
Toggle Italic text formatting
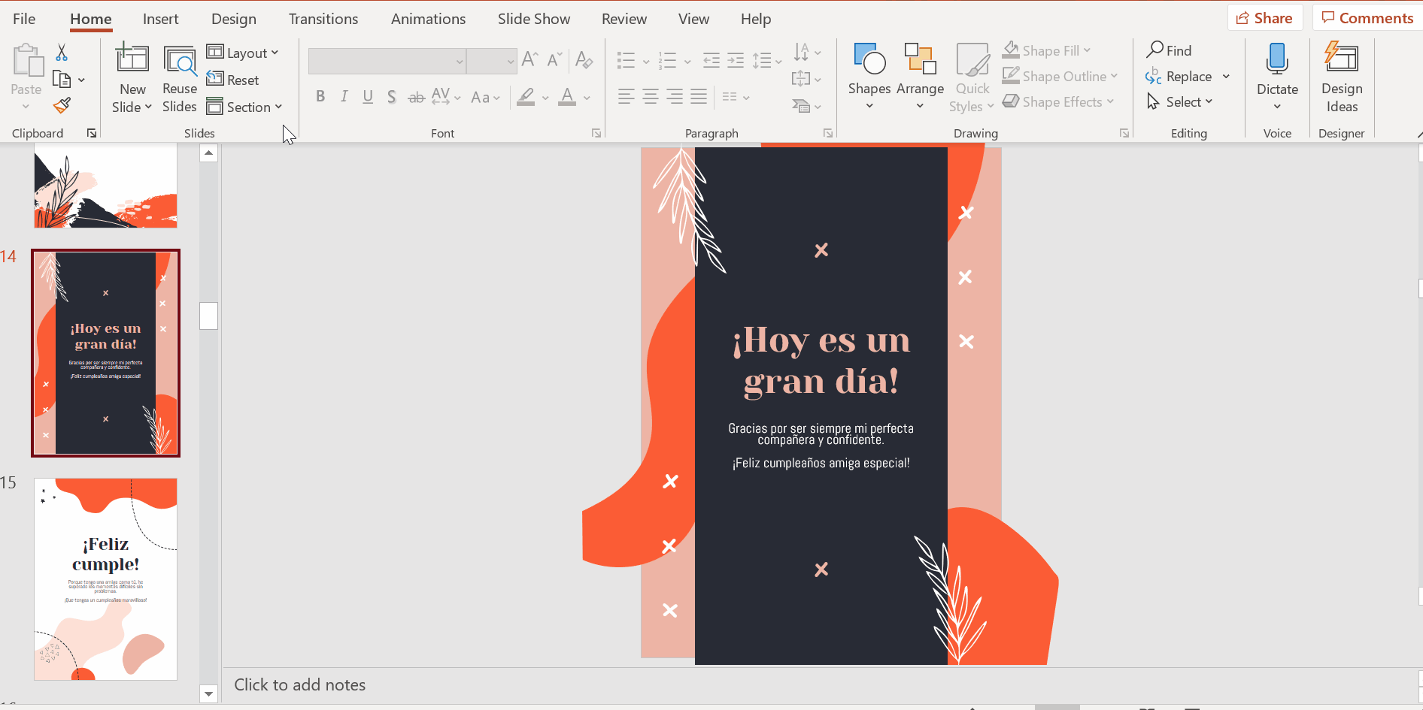pyautogui.click(x=344, y=97)
